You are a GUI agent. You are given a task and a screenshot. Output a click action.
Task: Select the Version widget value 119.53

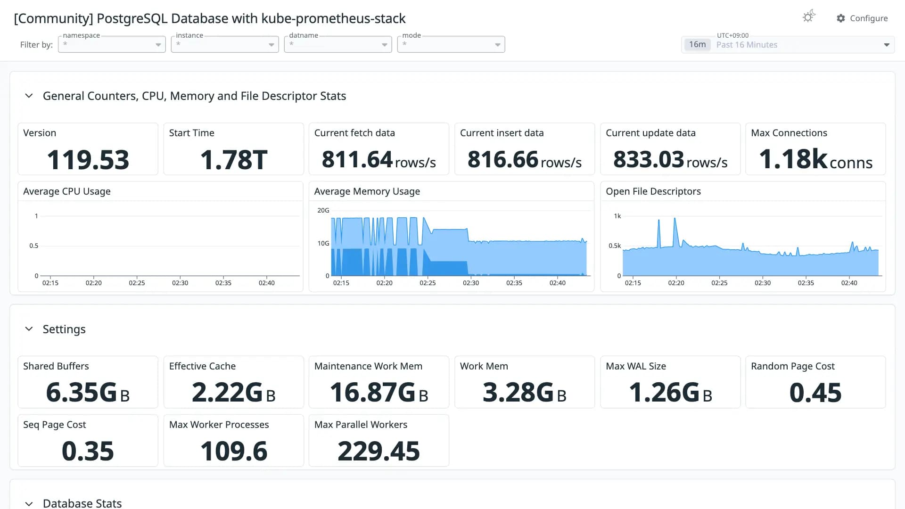tap(88, 159)
